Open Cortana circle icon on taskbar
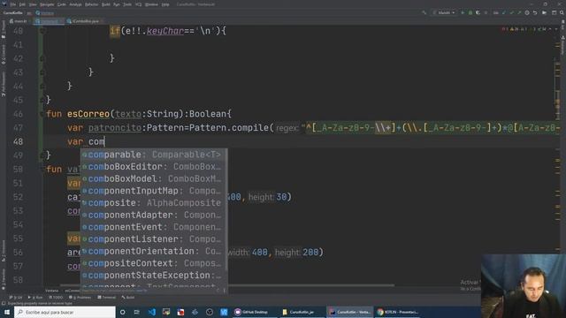The width and height of the screenshot is (566, 318). (122, 312)
